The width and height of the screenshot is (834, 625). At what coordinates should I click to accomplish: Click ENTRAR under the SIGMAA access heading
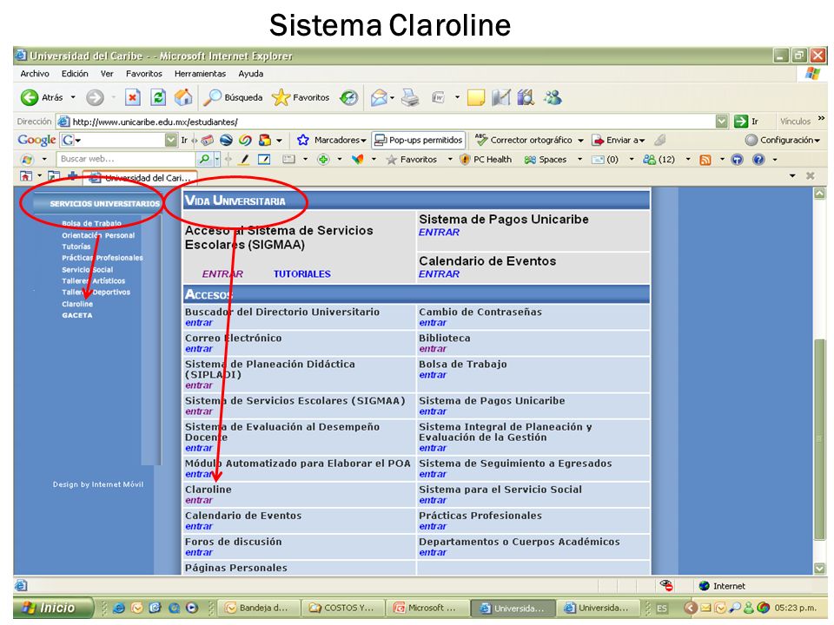(222, 273)
